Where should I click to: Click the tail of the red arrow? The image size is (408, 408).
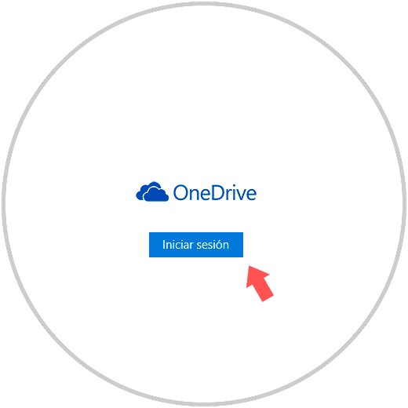pyautogui.click(x=266, y=293)
